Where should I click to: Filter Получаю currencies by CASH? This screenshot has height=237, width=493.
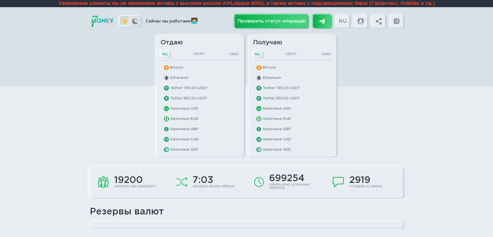click(x=326, y=54)
